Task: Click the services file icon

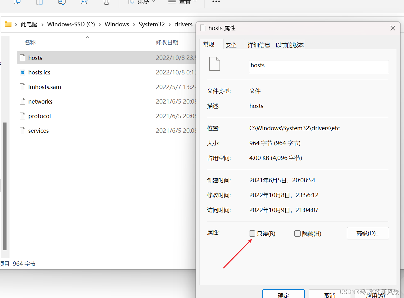Action: [22, 131]
